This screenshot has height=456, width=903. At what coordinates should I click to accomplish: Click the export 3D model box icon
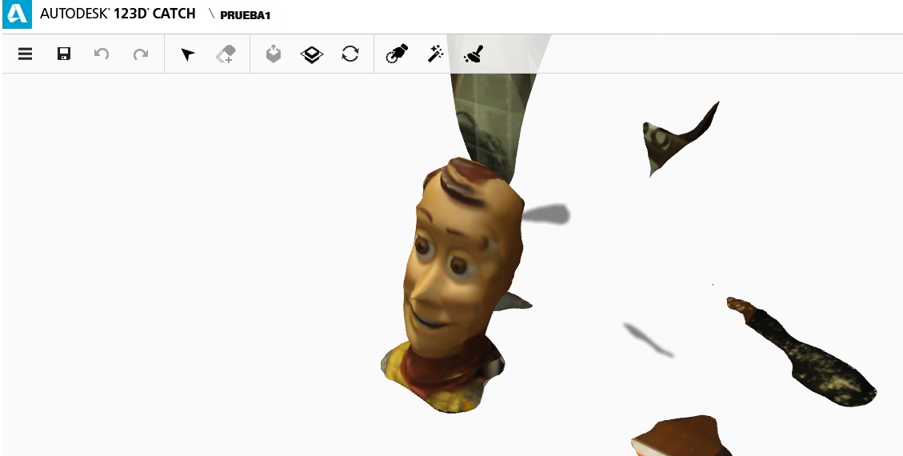tap(274, 54)
